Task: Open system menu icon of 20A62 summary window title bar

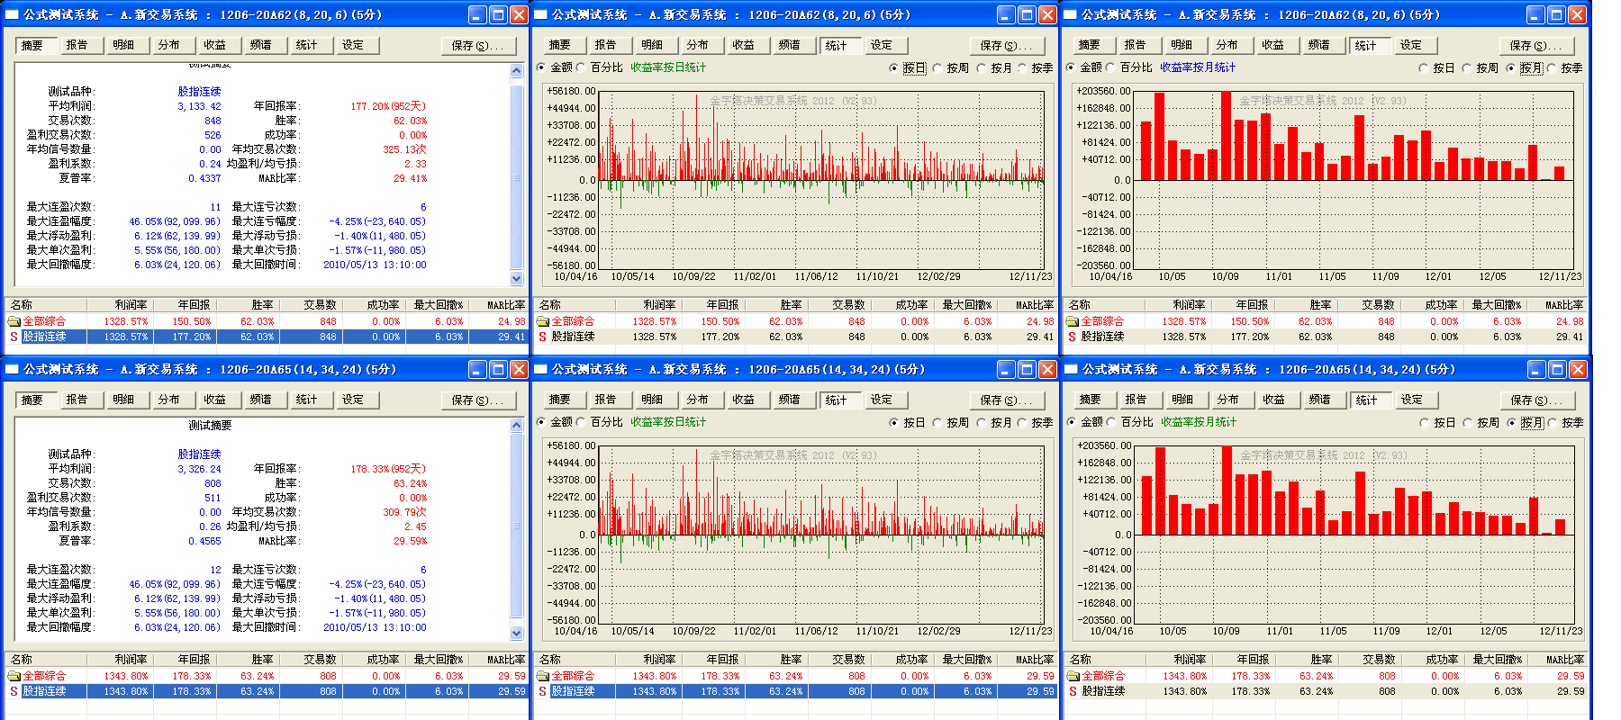Action: point(12,14)
